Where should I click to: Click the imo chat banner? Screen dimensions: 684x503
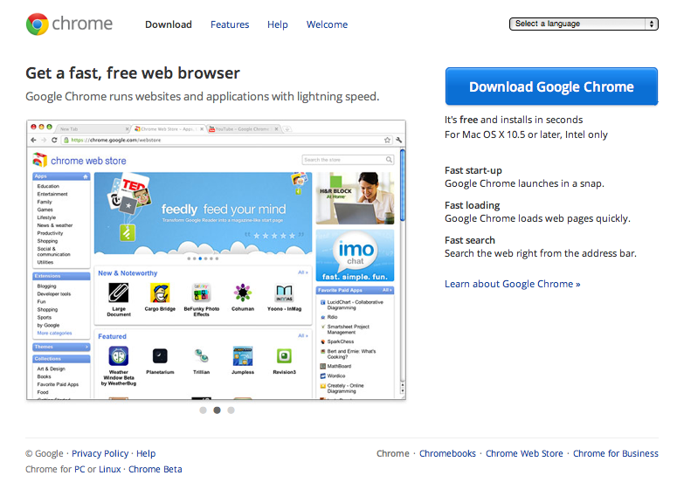coord(355,255)
